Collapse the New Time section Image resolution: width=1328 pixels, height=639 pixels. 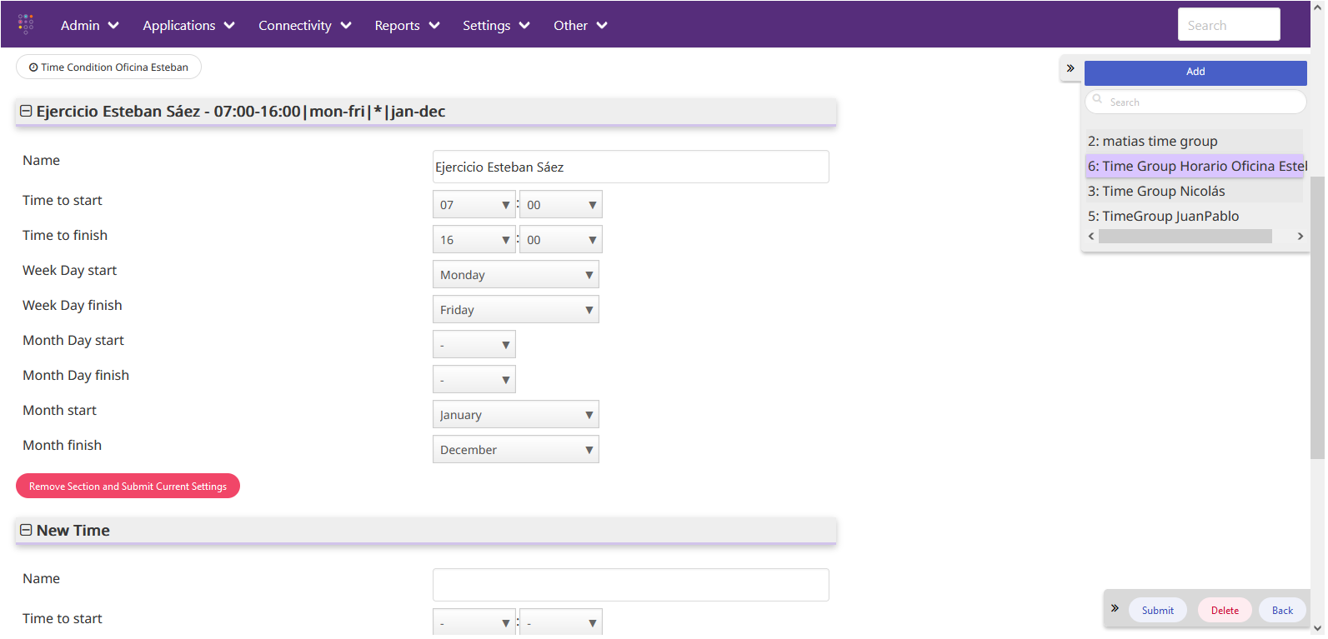tap(26, 530)
